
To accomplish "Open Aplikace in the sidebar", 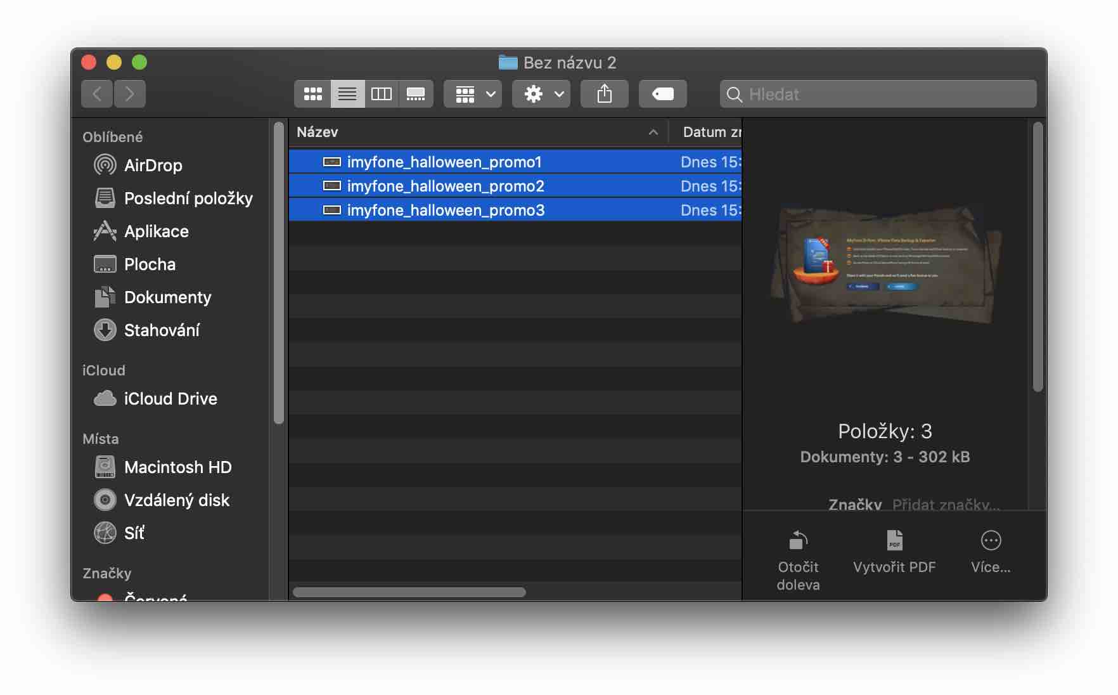I will pos(157,231).
